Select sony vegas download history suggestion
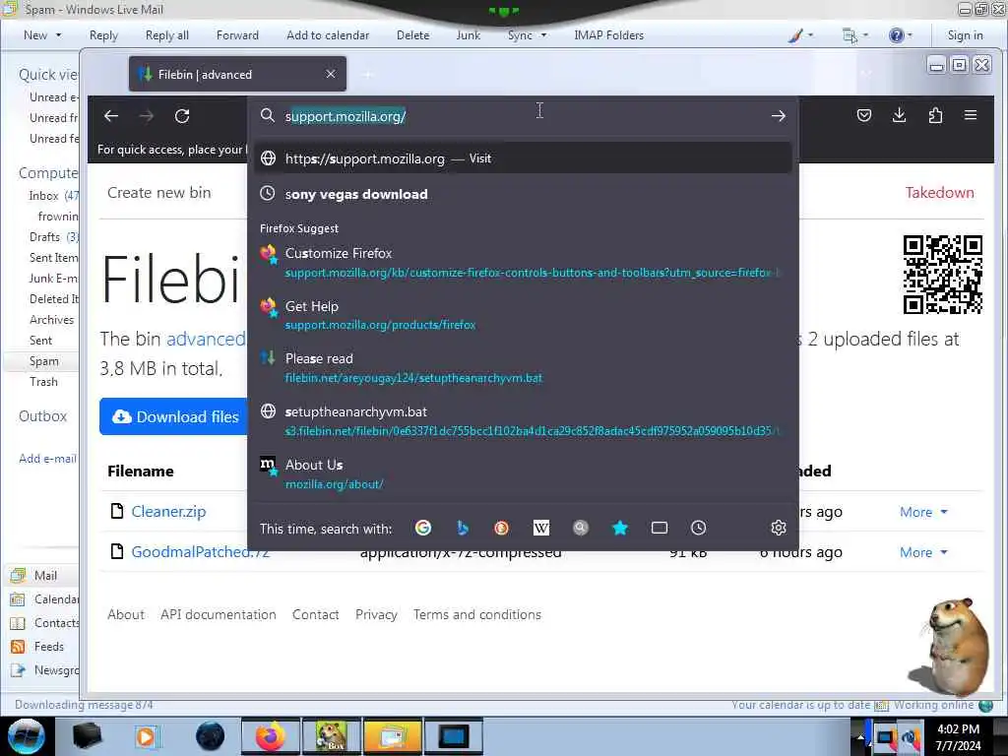This screenshot has height=756, width=1008. click(x=522, y=194)
